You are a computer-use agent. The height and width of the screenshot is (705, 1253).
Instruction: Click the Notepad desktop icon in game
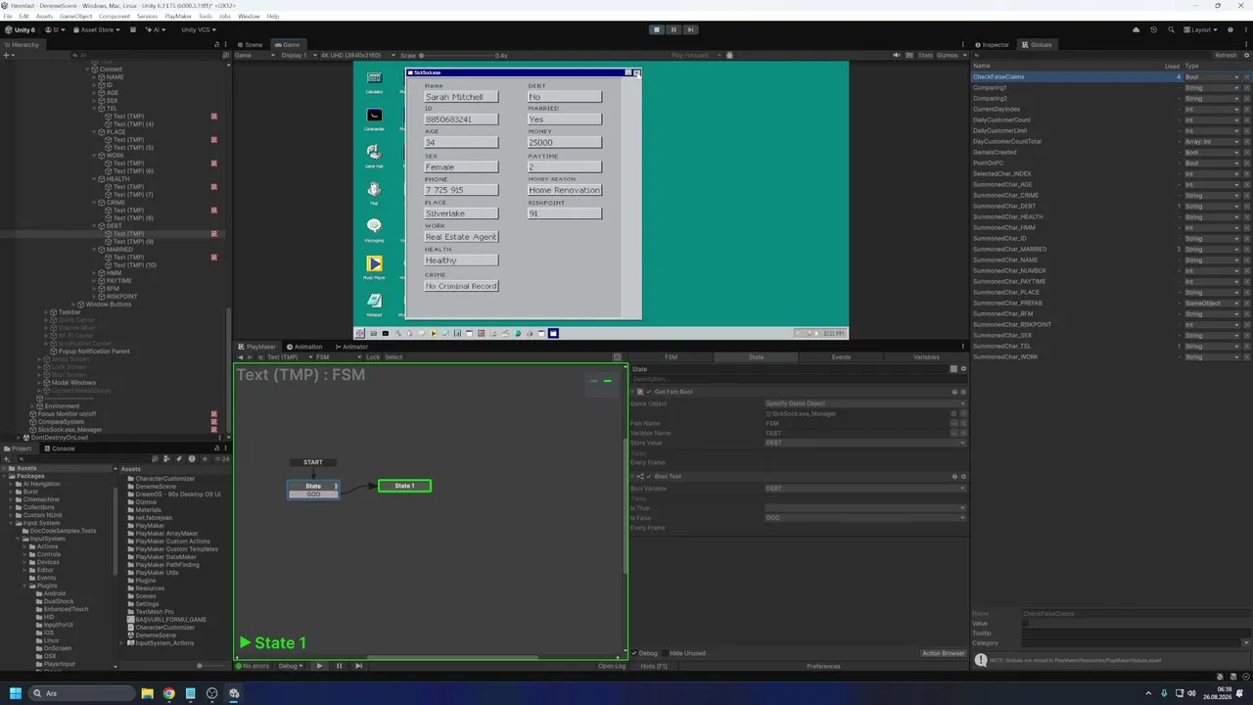pyautogui.click(x=374, y=304)
